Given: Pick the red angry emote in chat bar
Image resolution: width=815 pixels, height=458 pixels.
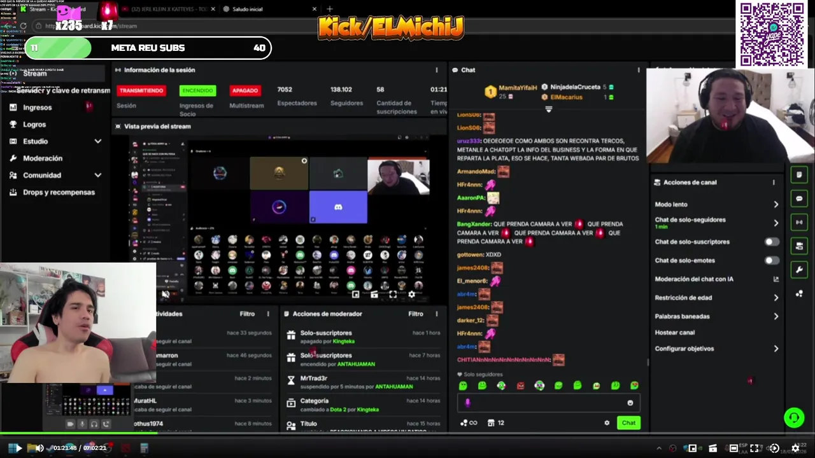Looking at the screenshot, I should pyautogui.click(x=520, y=385).
